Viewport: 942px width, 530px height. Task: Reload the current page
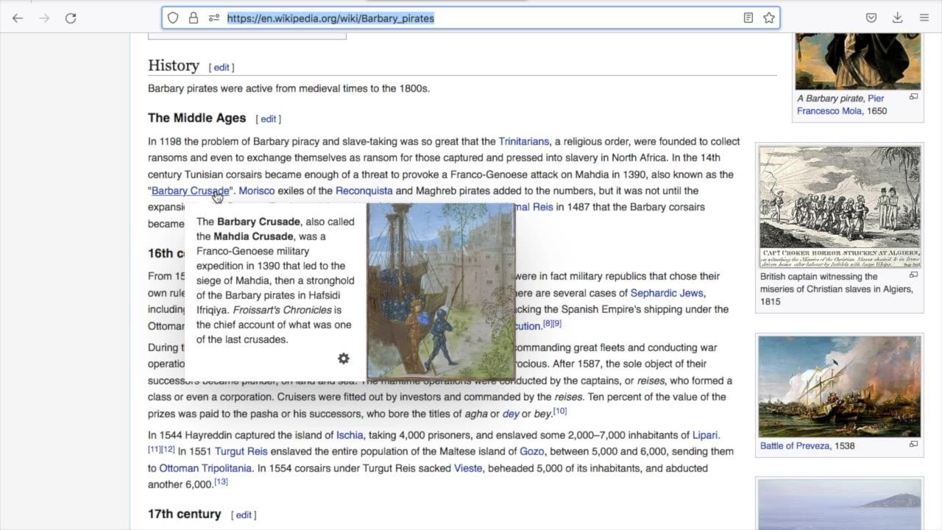[x=71, y=18]
